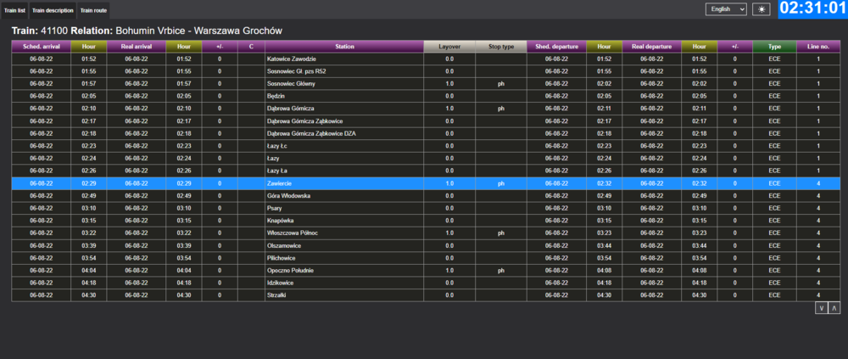Click the Real arrival column header
The width and height of the screenshot is (848, 359).
tap(137, 47)
